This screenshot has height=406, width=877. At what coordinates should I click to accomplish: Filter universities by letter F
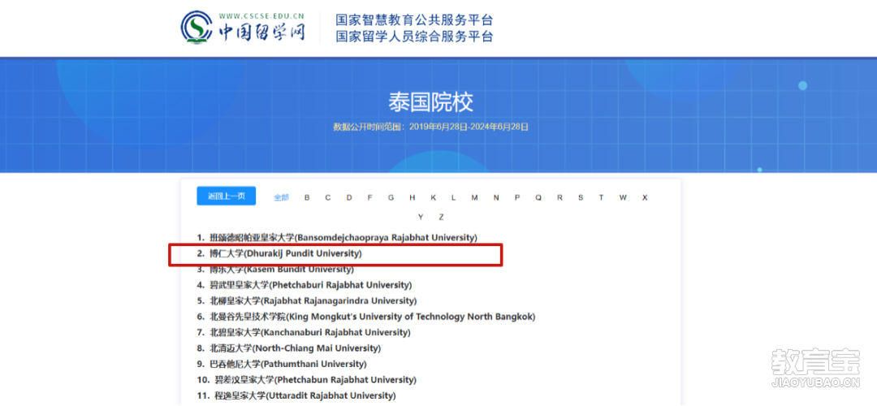tap(369, 197)
